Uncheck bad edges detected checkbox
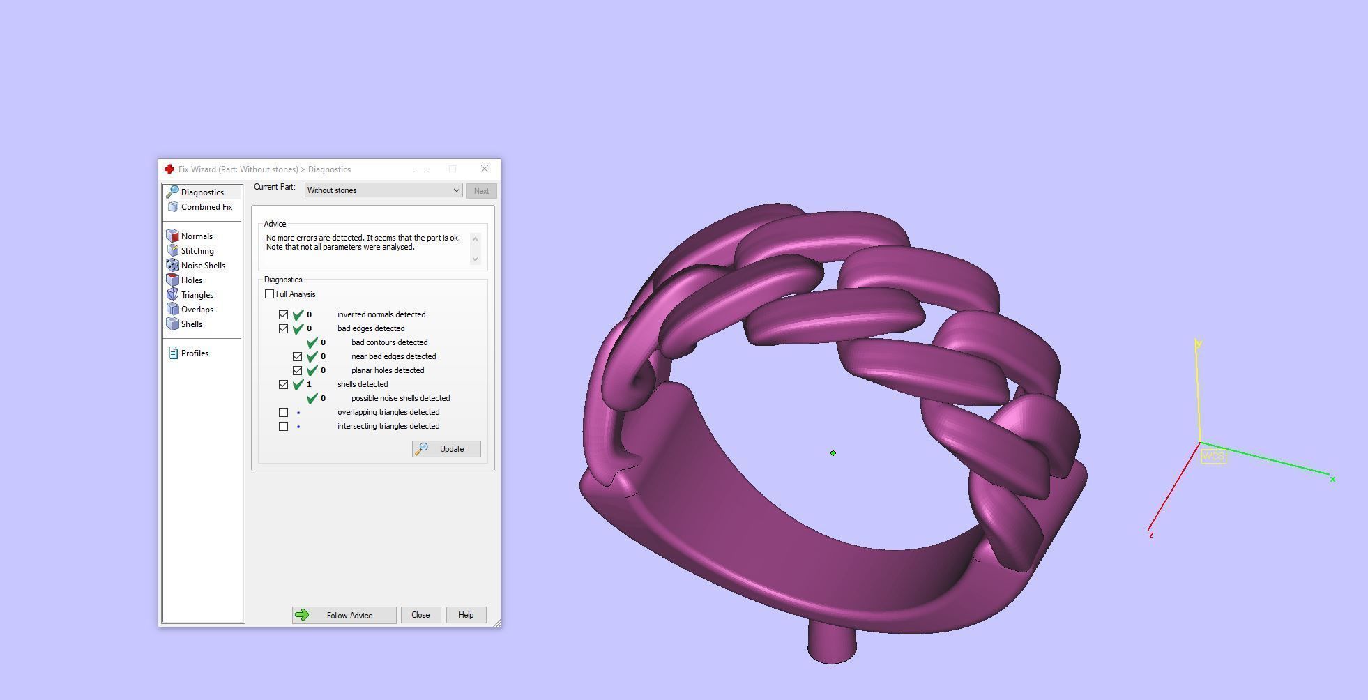 pos(283,328)
